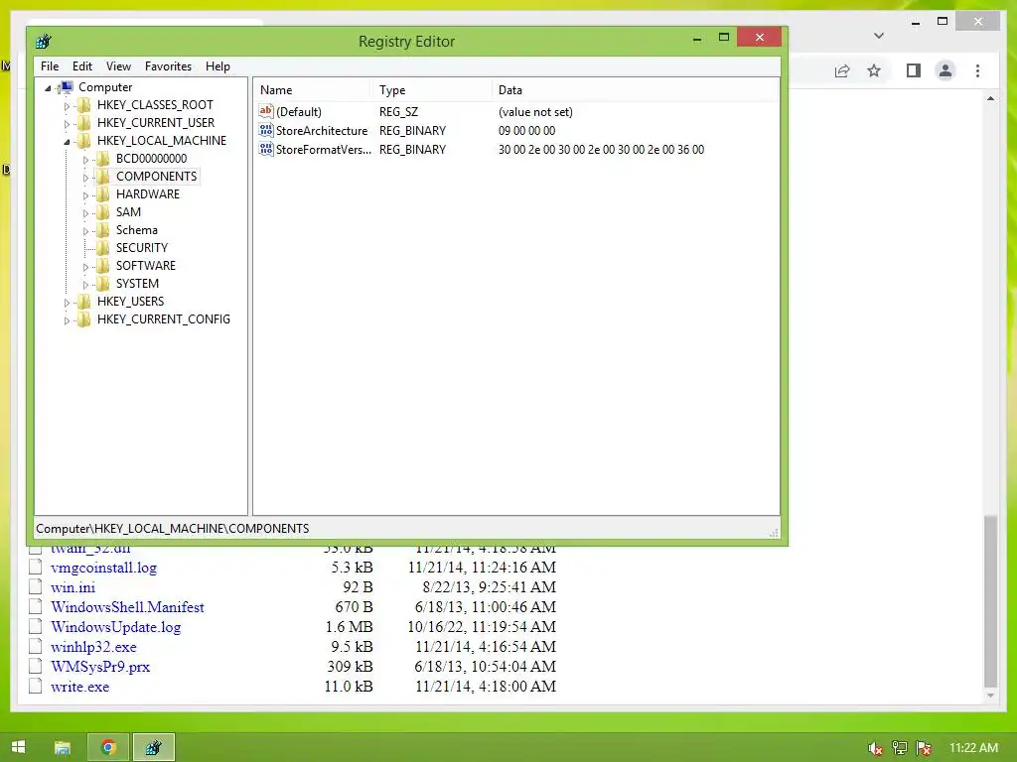Open winhlp32.exe link

pos(93,647)
